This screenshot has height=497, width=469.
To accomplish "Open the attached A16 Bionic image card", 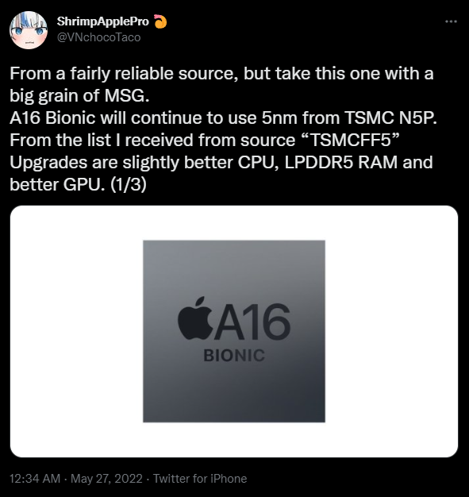I will pos(234,331).
